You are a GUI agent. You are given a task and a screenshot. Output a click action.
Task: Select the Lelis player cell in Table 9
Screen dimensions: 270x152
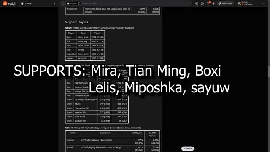click(x=71, y=50)
